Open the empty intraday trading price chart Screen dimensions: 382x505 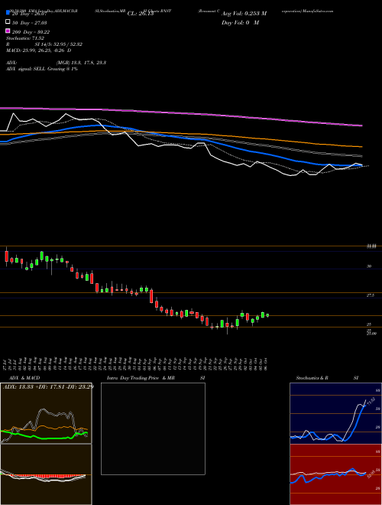pos(153,428)
